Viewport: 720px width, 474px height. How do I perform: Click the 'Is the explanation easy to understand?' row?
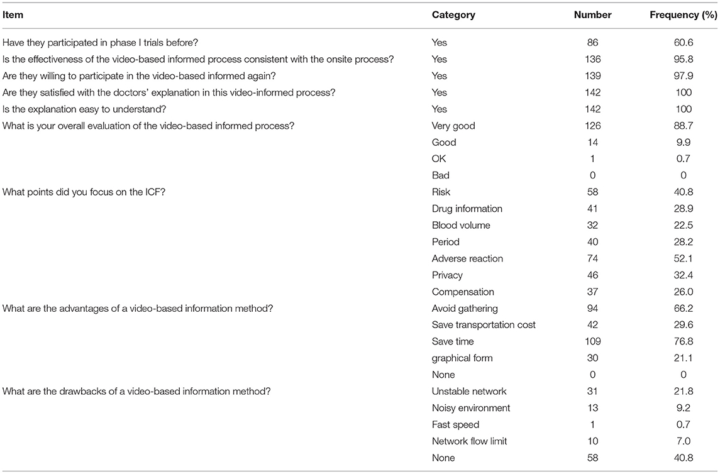(360, 109)
